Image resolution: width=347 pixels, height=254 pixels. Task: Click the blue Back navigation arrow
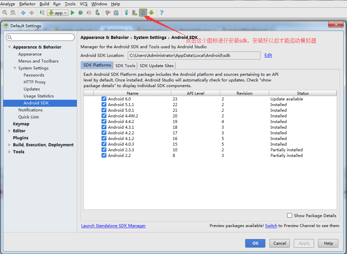(23, 13)
